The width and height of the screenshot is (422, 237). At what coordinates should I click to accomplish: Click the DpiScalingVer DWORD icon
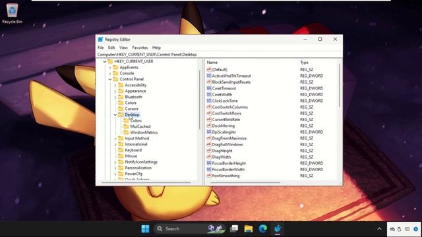coord(209,132)
